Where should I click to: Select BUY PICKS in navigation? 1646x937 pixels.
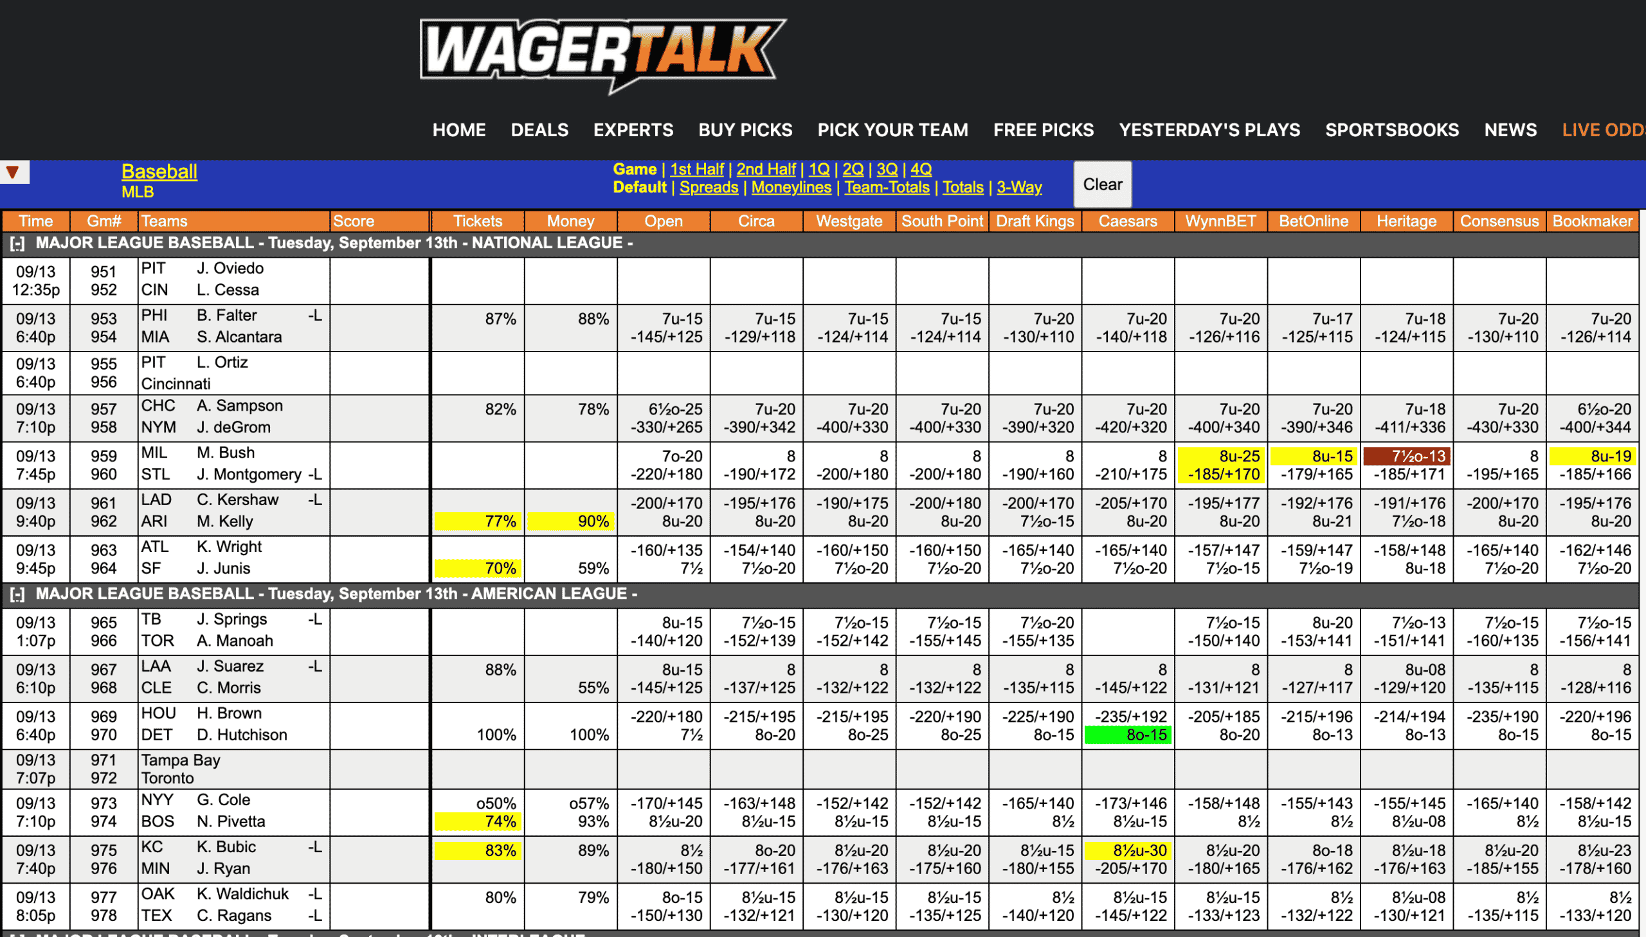[x=745, y=130]
